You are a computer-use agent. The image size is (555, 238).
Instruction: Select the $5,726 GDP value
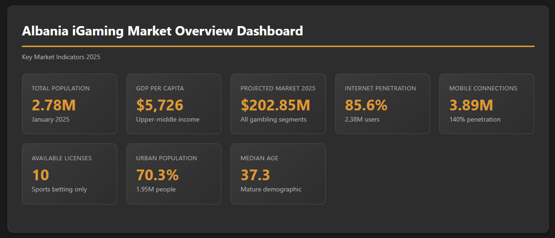click(160, 105)
